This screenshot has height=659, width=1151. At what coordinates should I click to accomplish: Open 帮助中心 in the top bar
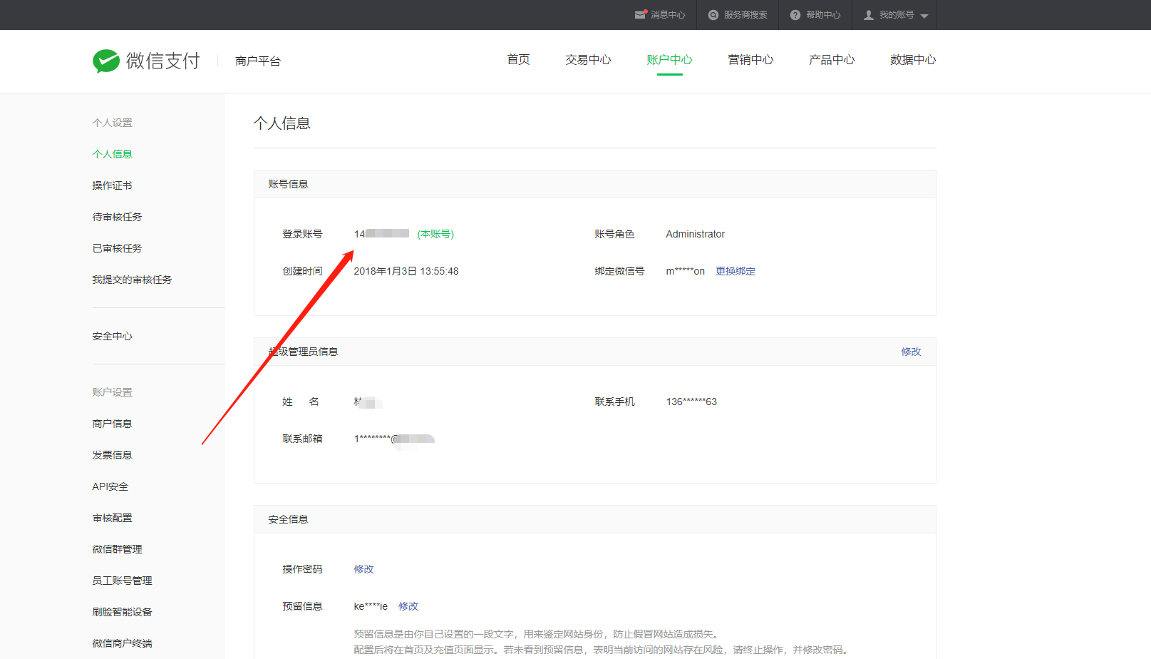pyautogui.click(x=823, y=15)
